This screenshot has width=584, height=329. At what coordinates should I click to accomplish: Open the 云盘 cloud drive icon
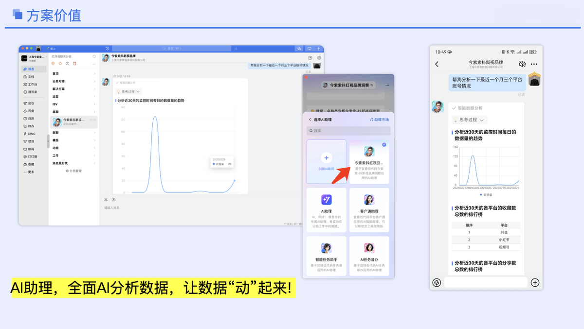pos(28,111)
